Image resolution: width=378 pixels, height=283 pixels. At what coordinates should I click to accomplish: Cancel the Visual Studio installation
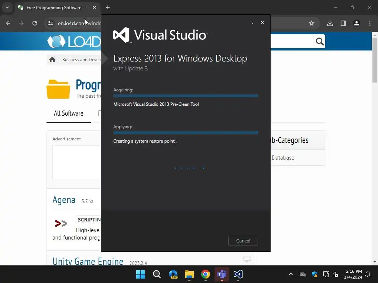coord(243,241)
